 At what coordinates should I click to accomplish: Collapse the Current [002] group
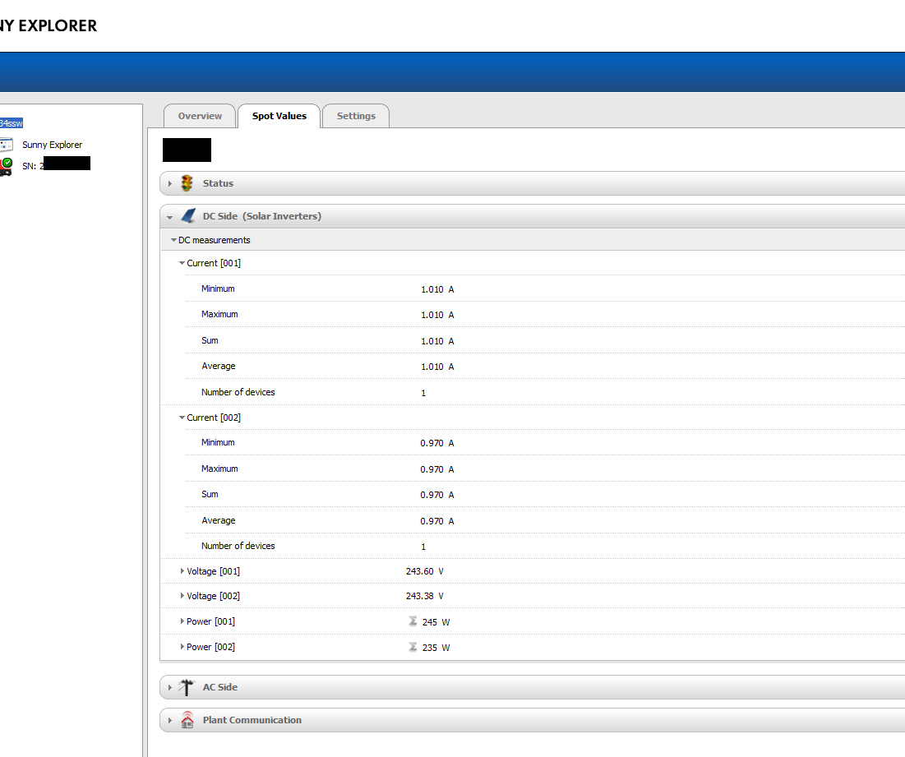tap(182, 418)
